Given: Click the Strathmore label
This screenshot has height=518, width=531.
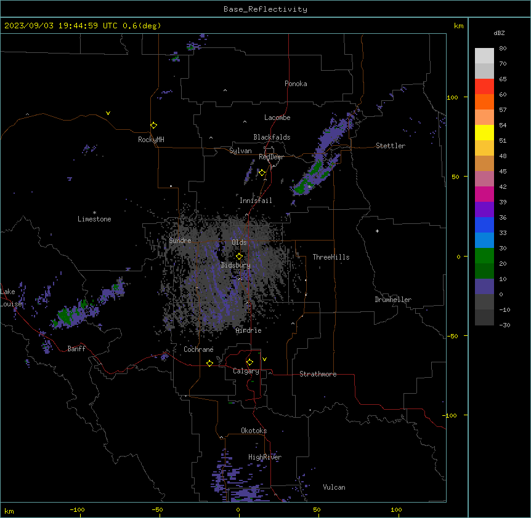Looking at the screenshot, I should pos(318,374).
